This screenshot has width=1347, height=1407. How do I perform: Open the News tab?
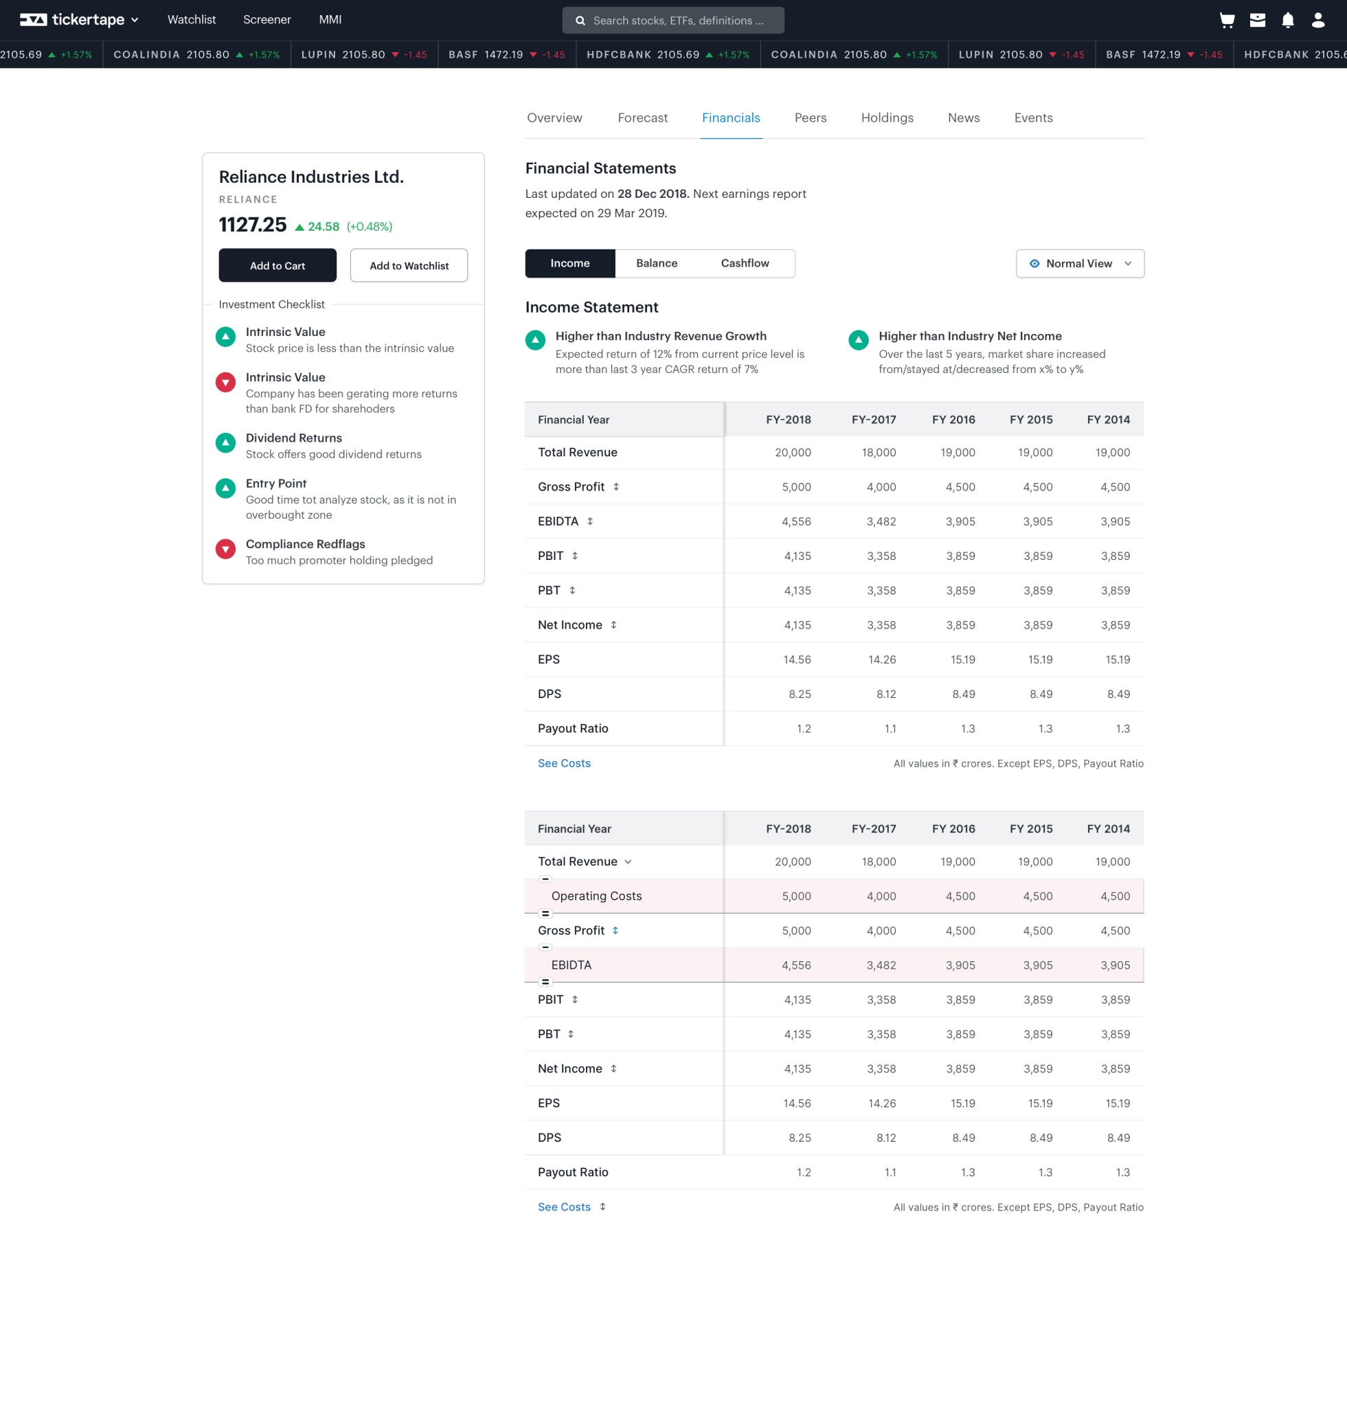pyautogui.click(x=963, y=117)
